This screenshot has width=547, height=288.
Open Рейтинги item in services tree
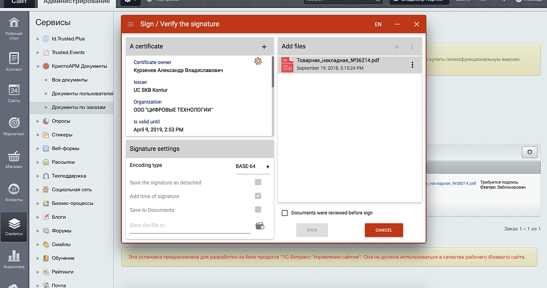62,272
